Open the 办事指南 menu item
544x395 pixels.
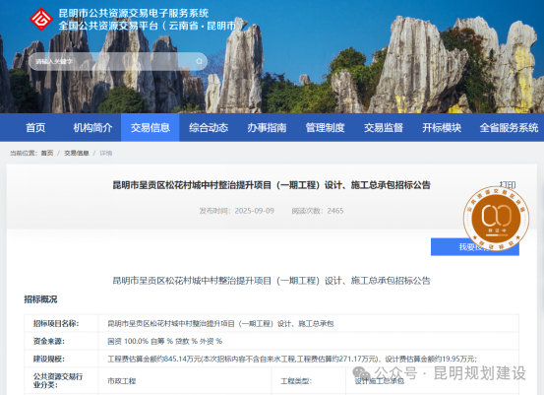point(267,127)
